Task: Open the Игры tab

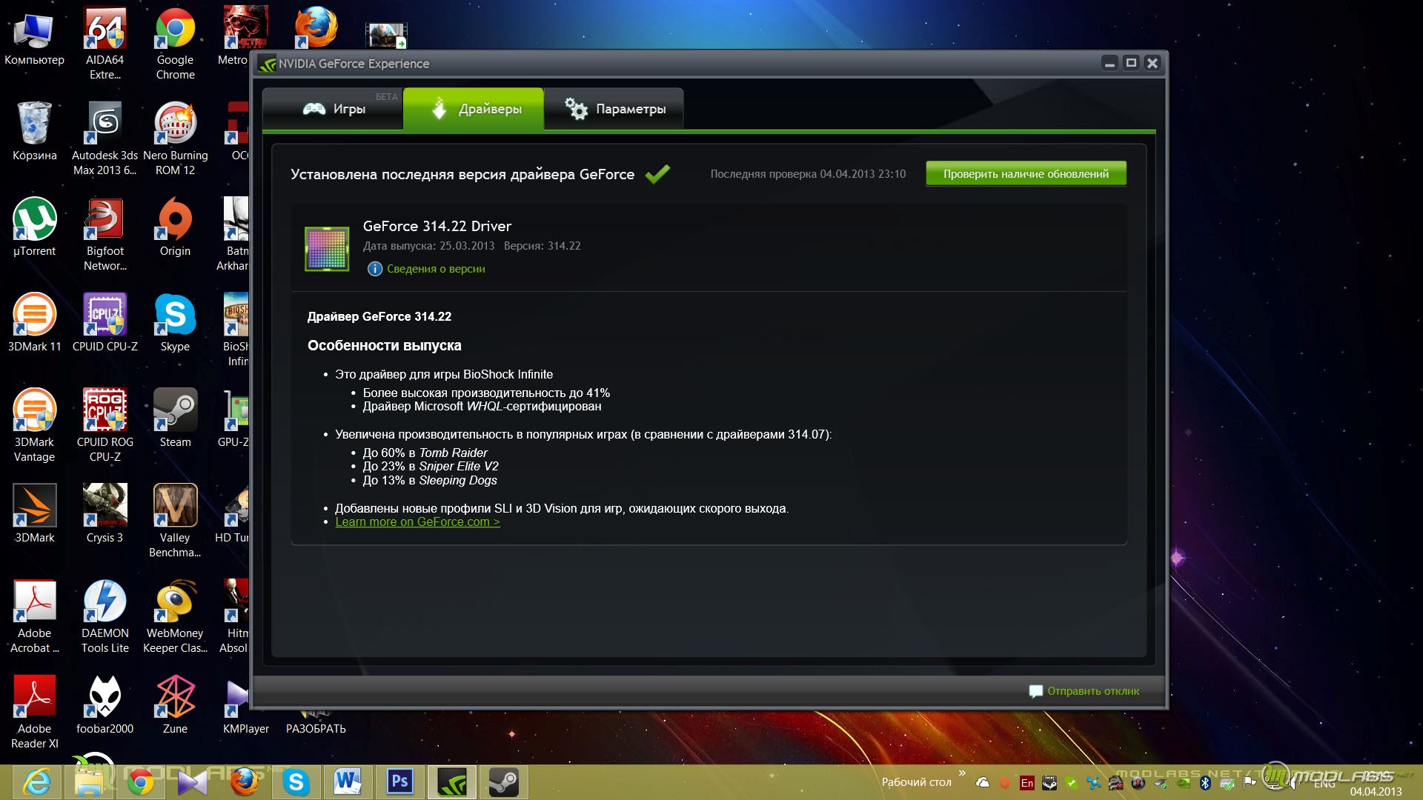Action: (333, 109)
